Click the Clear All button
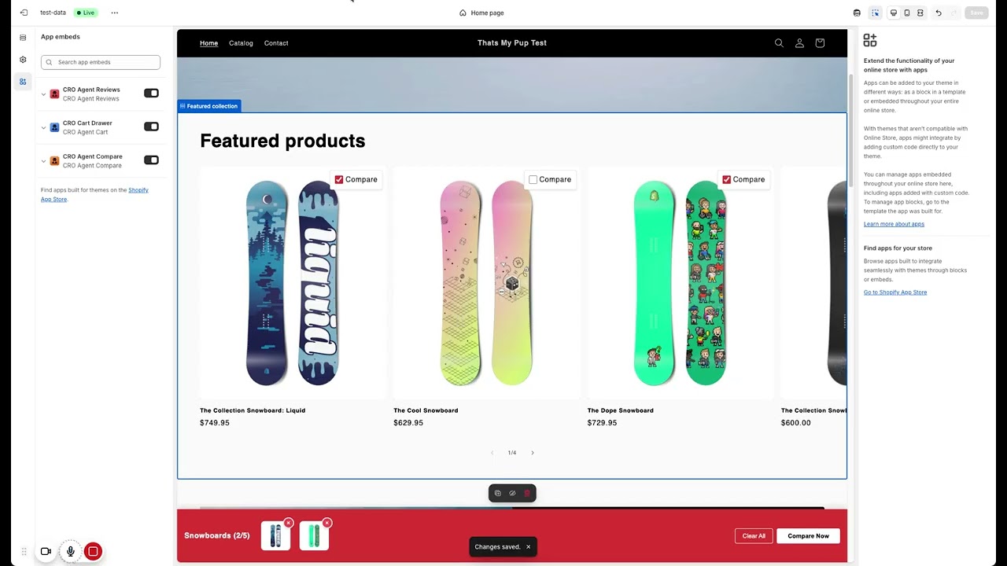 [754, 536]
